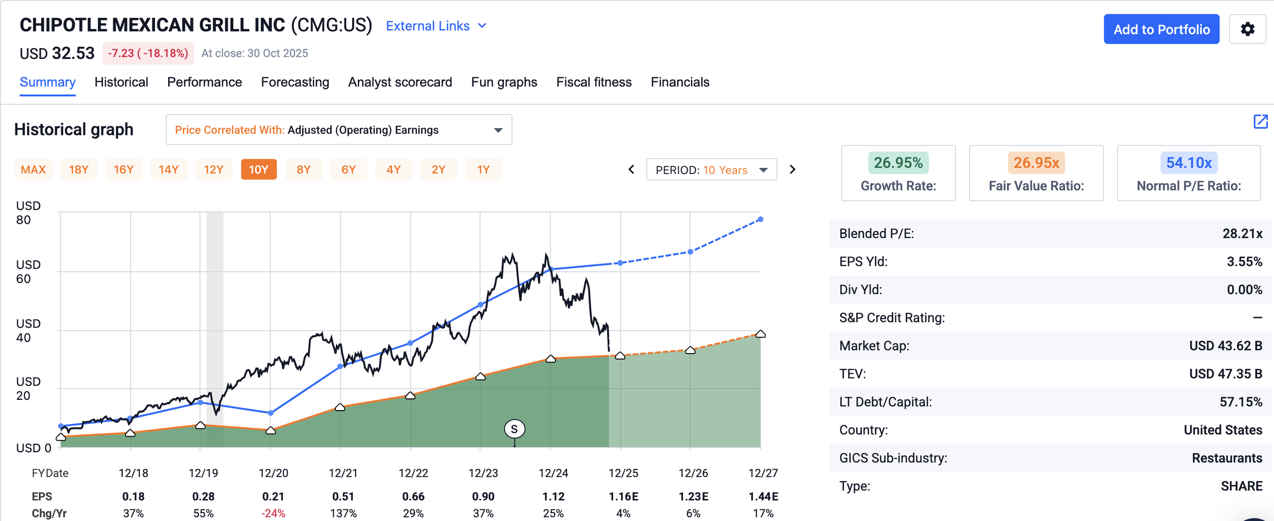Open the settings gear menu
This screenshot has height=521, width=1274.
[x=1247, y=29]
